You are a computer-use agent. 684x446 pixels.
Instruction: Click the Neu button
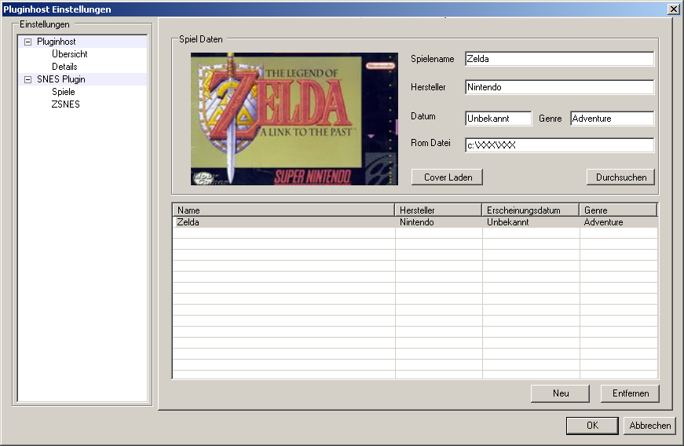[560, 393]
